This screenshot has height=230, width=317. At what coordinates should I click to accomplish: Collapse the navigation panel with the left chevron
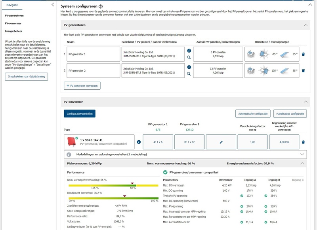53,5
